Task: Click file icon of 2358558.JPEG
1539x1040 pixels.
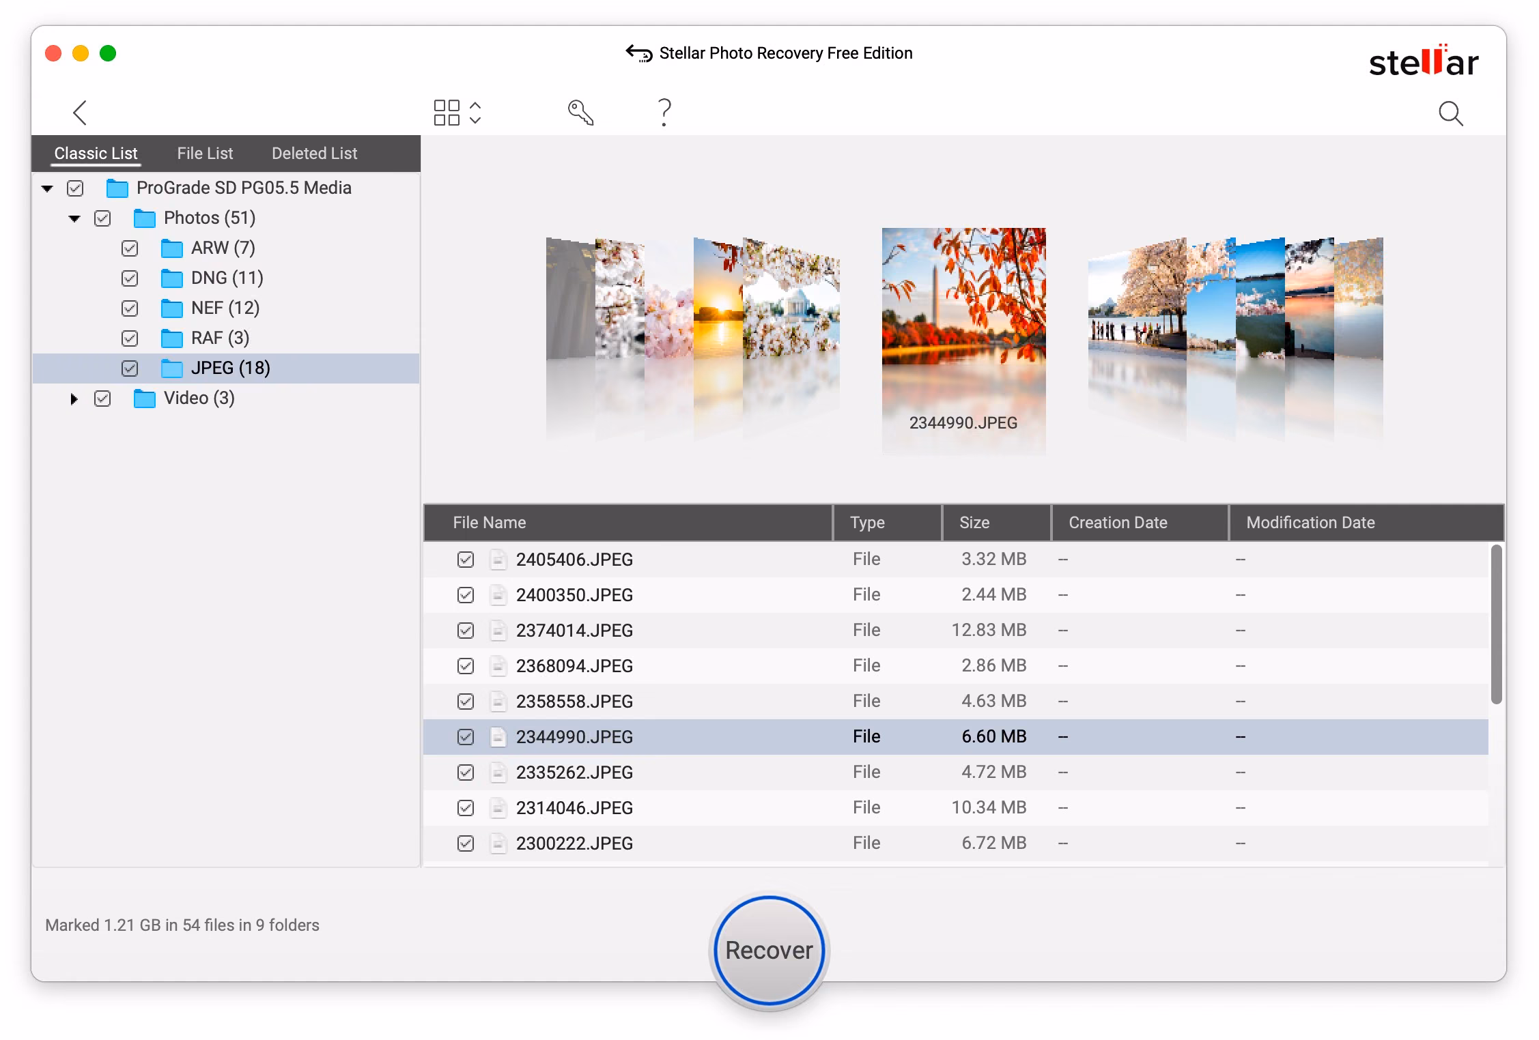Action: pyautogui.click(x=498, y=702)
